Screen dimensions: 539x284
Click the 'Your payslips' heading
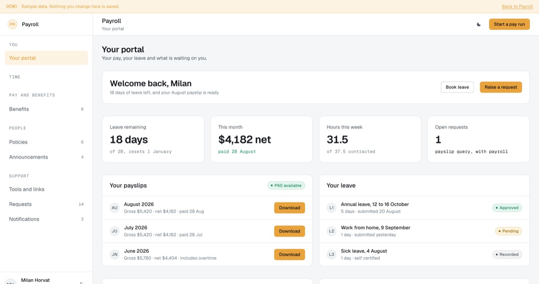click(x=128, y=185)
